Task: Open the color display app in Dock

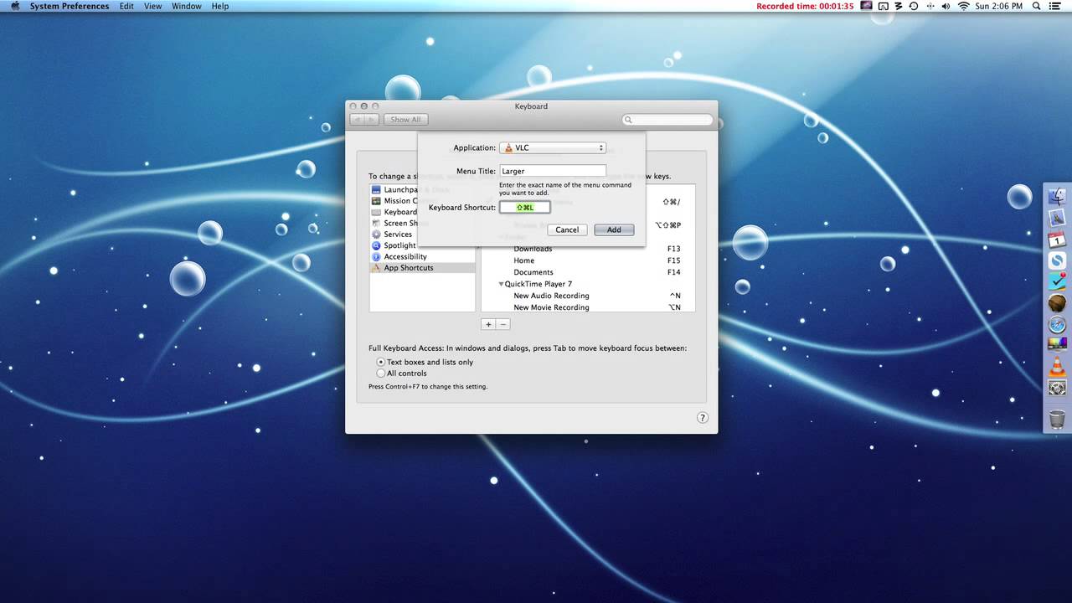Action: [x=1057, y=344]
